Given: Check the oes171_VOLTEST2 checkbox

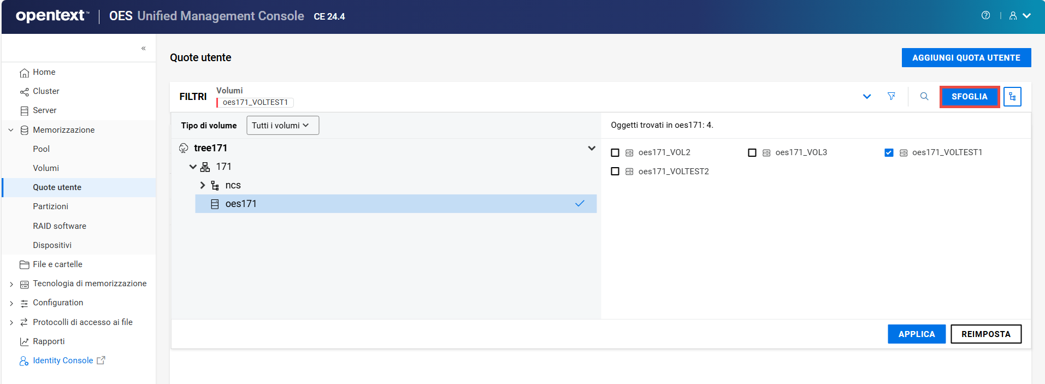Looking at the screenshot, I should point(615,172).
